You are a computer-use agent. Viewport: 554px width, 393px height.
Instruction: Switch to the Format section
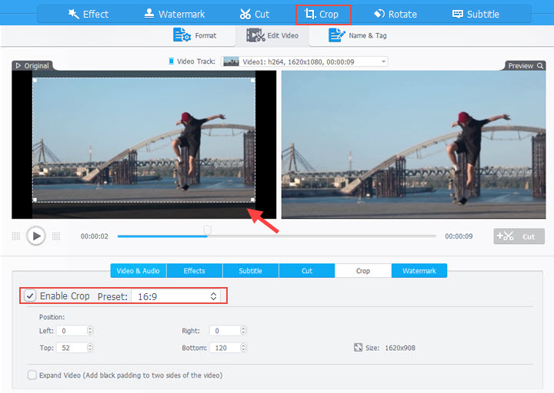click(195, 35)
